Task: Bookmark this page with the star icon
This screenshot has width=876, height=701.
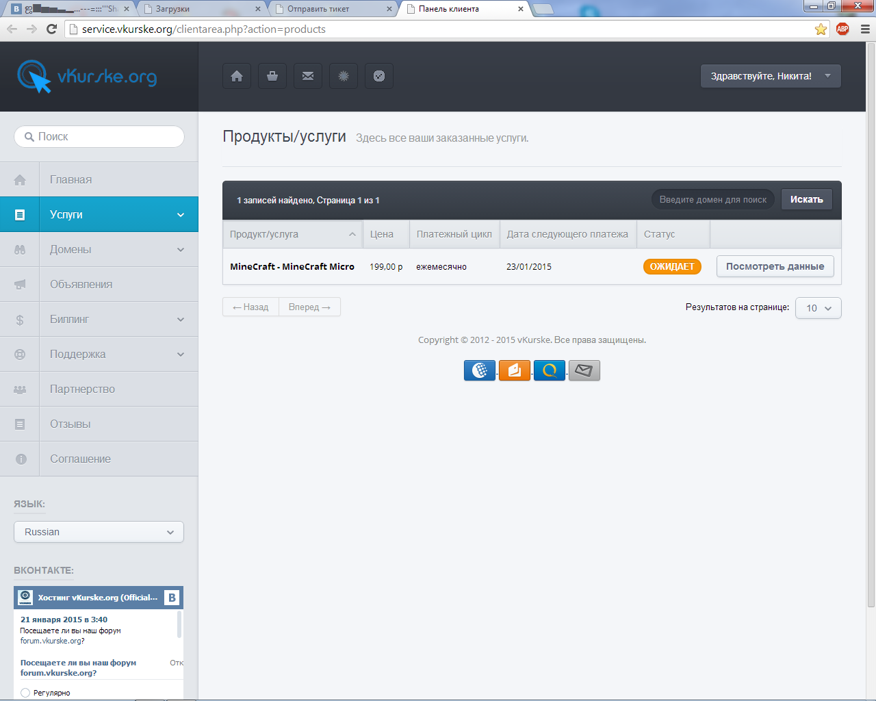Action: tap(821, 29)
